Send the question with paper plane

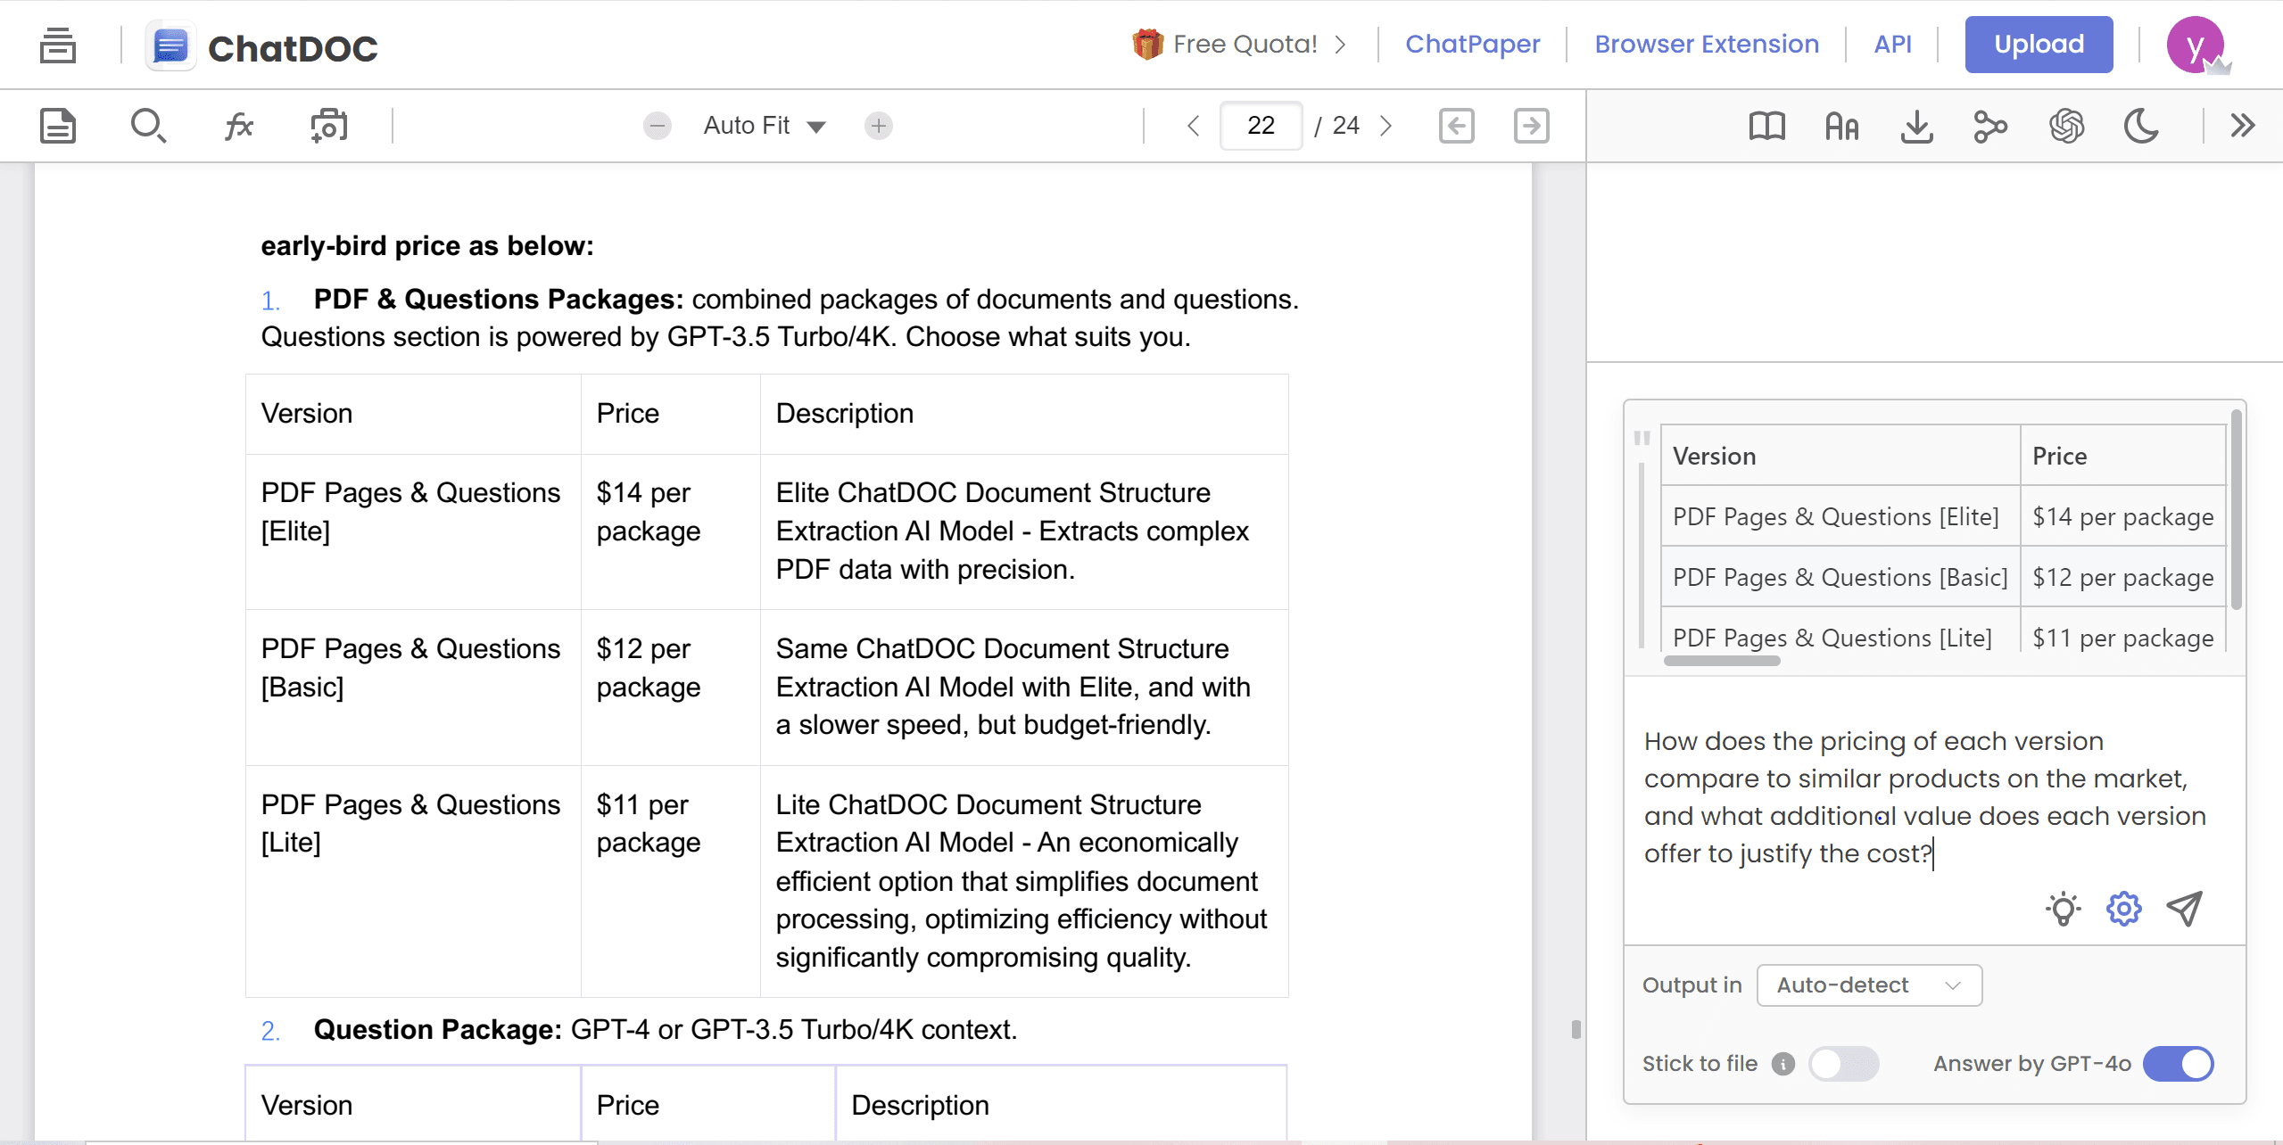[x=2185, y=909]
